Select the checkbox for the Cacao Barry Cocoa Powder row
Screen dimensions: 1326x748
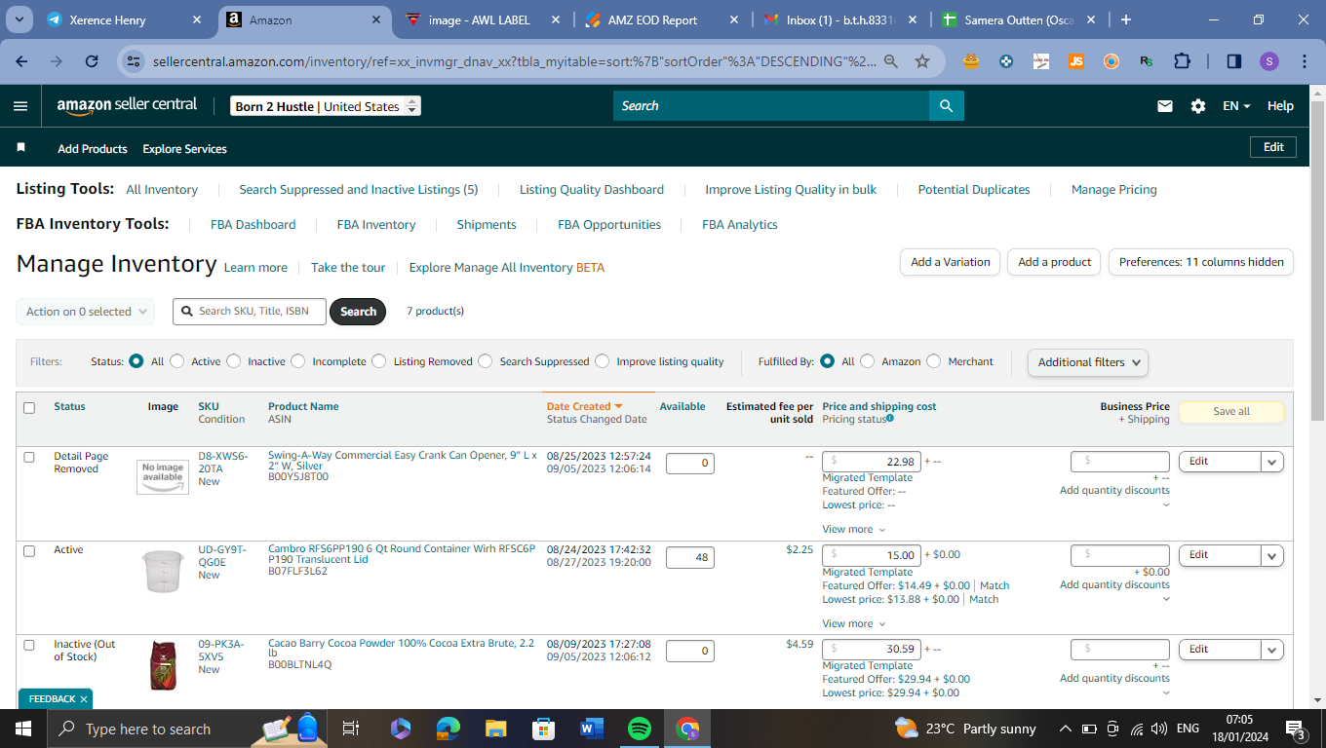coord(29,645)
